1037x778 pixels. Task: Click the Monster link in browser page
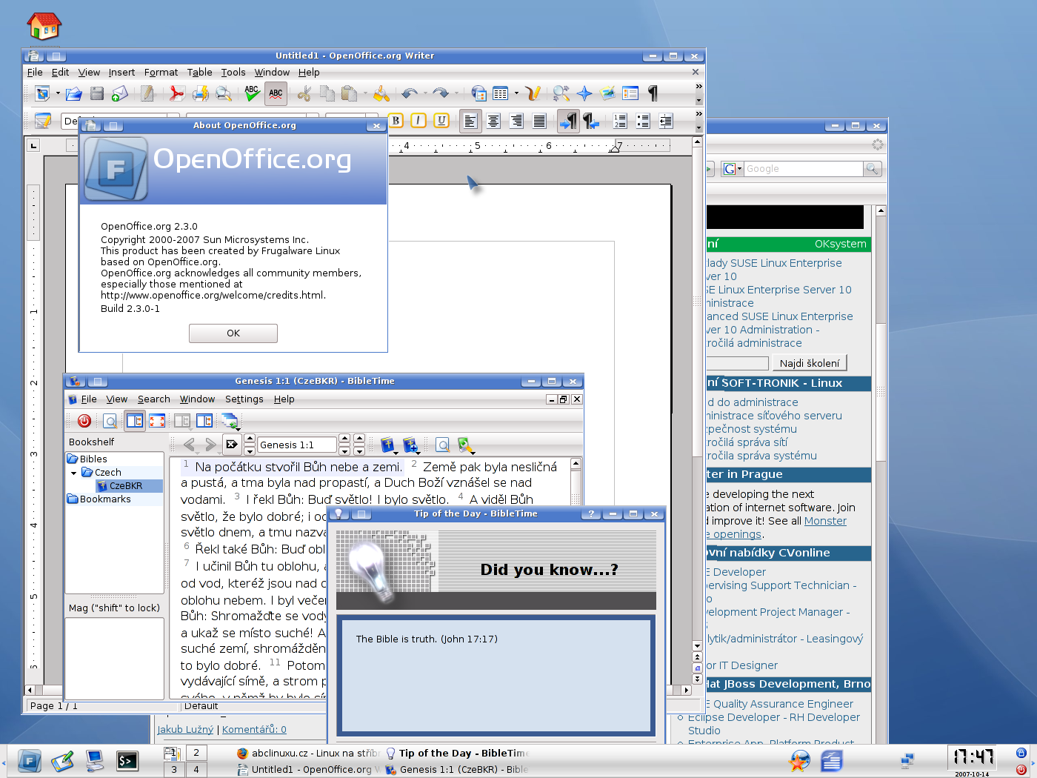825,521
